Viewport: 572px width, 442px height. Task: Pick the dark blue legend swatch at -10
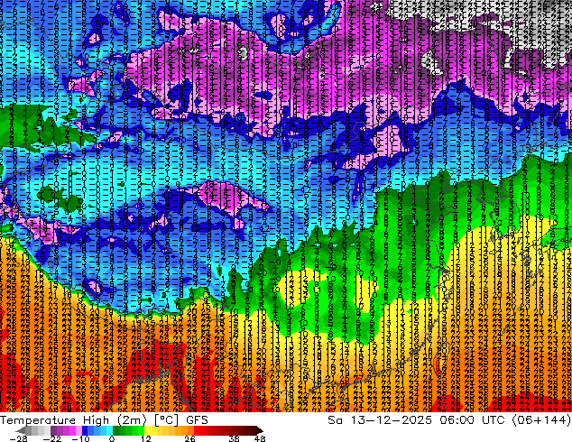[x=85, y=430]
